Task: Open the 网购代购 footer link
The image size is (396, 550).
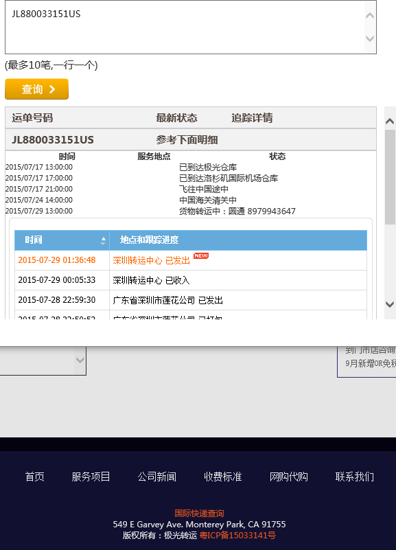Action: point(289,477)
